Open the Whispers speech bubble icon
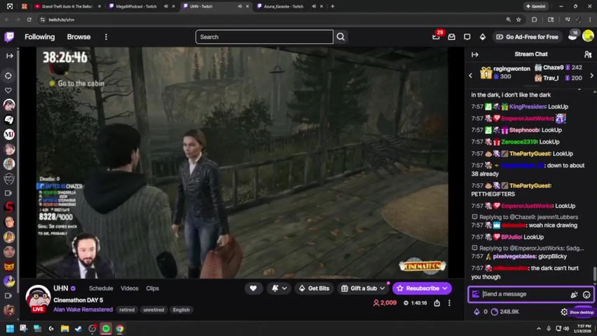 point(467,37)
